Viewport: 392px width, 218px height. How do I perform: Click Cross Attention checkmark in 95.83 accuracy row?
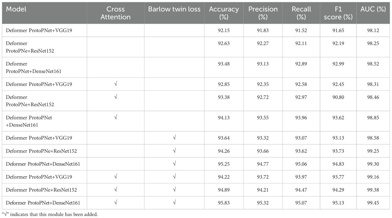pyautogui.click(x=115, y=203)
